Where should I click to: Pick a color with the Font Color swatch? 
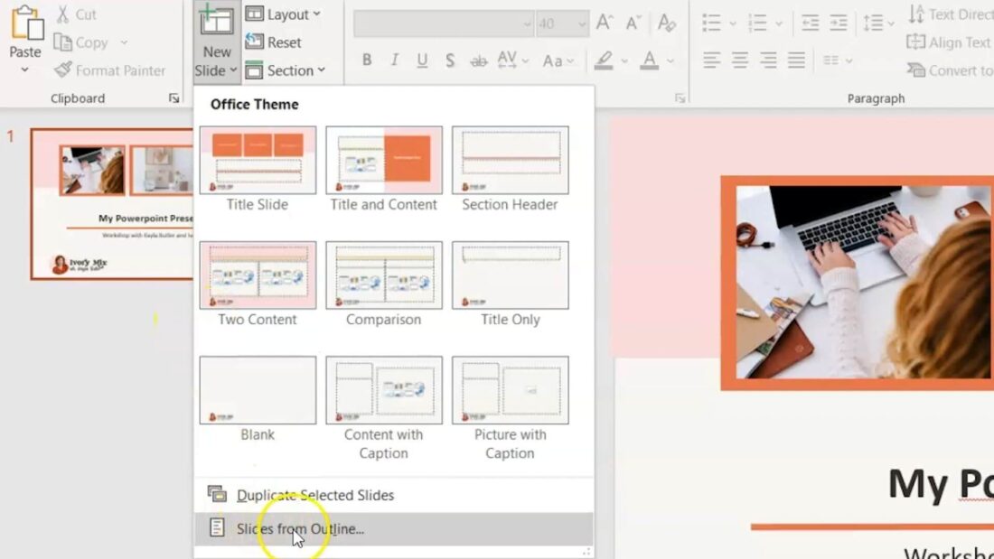click(651, 60)
